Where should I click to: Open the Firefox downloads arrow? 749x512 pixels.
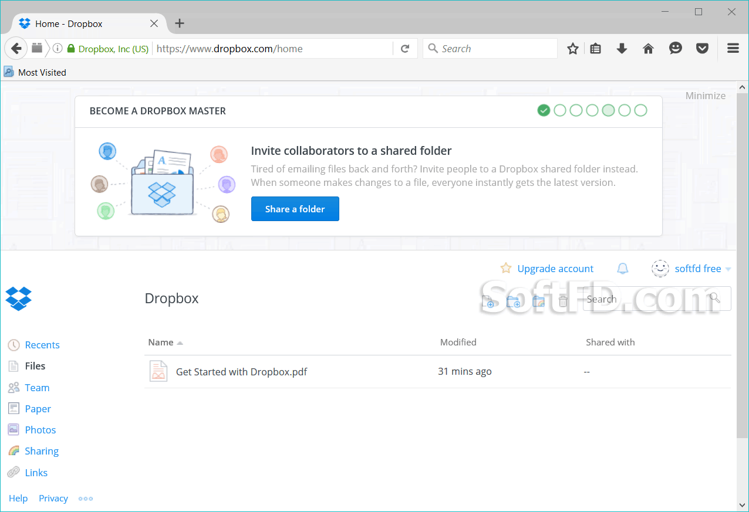coord(622,49)
